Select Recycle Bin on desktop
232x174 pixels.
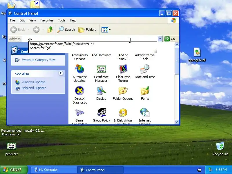click(220, 148)
